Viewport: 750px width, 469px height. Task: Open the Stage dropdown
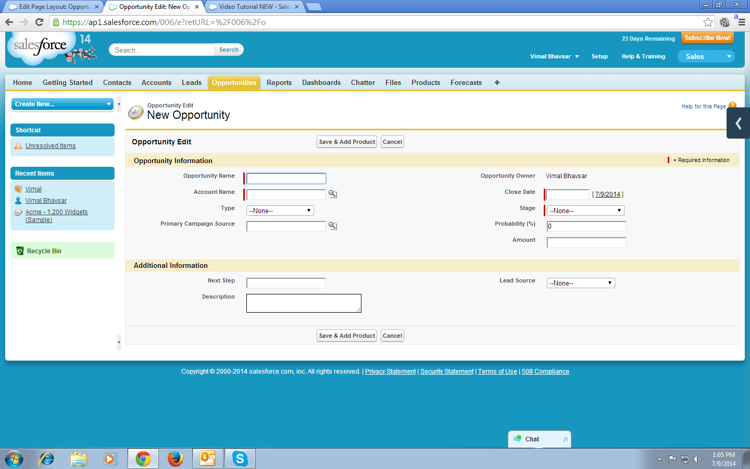coord(585,211)
